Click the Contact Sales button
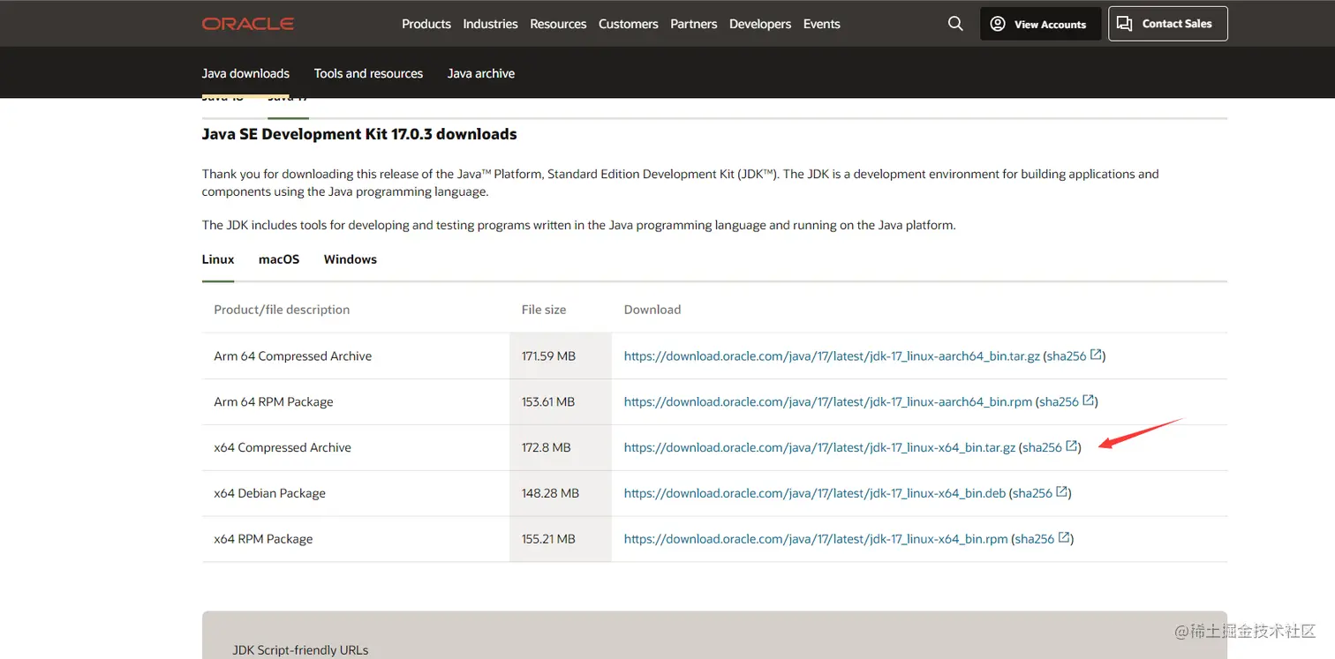Image resolution: width=1335 pixels, height=659 pixels. click(x=1167, y=24)
